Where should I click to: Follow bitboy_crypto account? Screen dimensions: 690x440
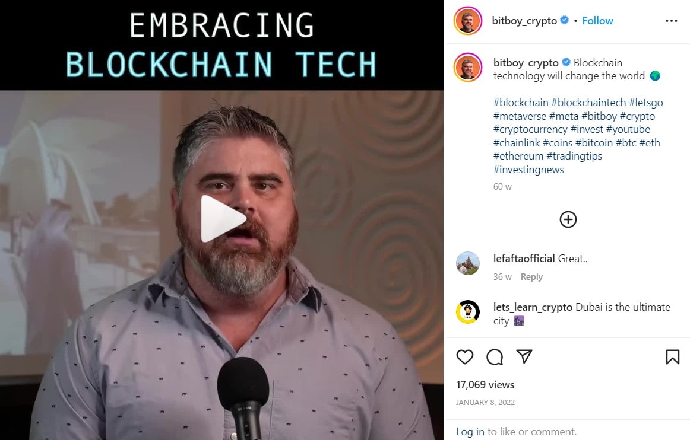coord(597,21)
